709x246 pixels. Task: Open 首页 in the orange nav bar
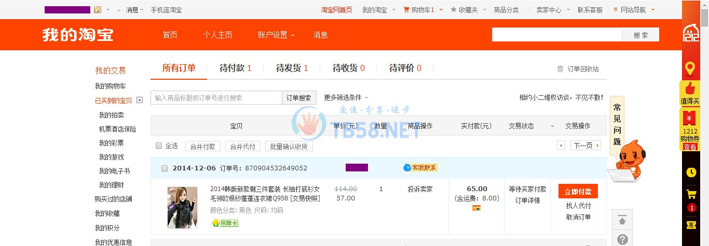[170, 35]
